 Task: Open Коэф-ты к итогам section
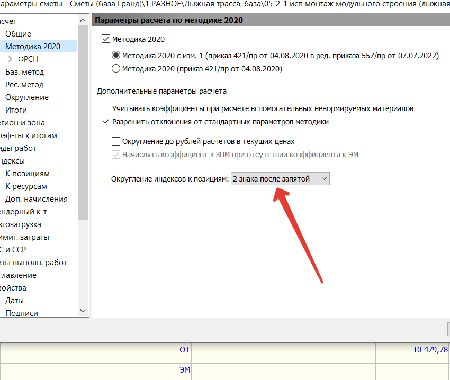(x=29, y=135)
